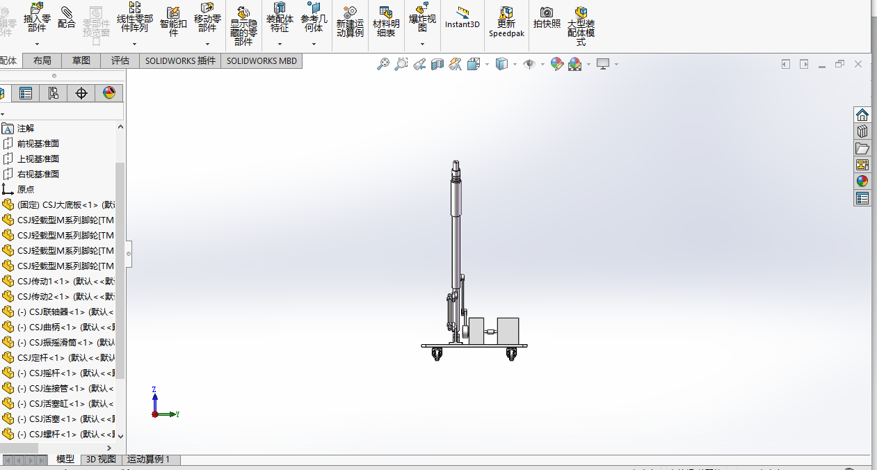Open dropdown arrow under 移动零部件
Image resolution: width=877 pixels, height=470 pixels.
(x=207, y=44)
